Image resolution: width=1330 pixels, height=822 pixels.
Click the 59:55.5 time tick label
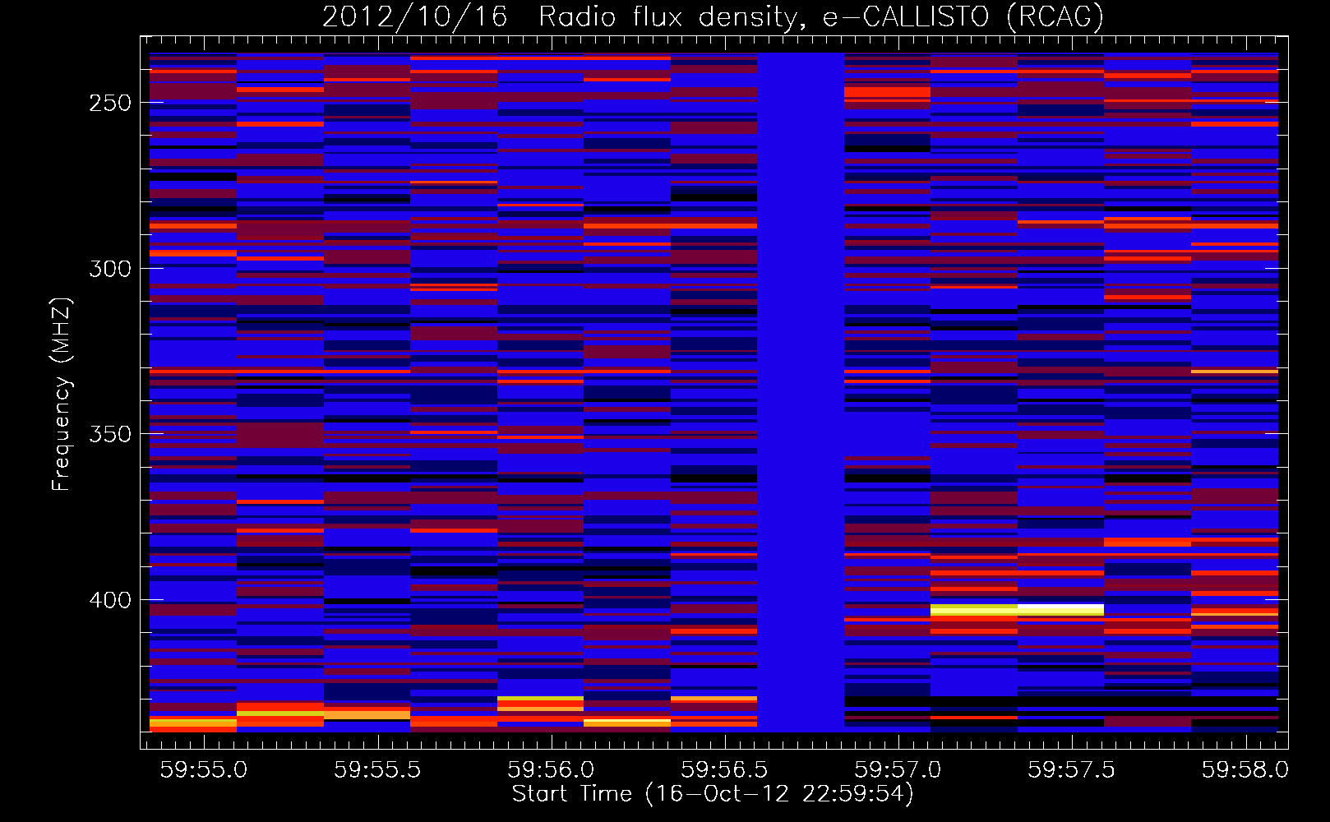click(377, 769)
